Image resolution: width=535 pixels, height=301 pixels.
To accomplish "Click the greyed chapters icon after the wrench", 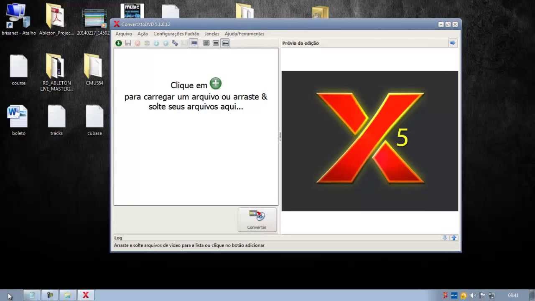I will coord(184,43).
